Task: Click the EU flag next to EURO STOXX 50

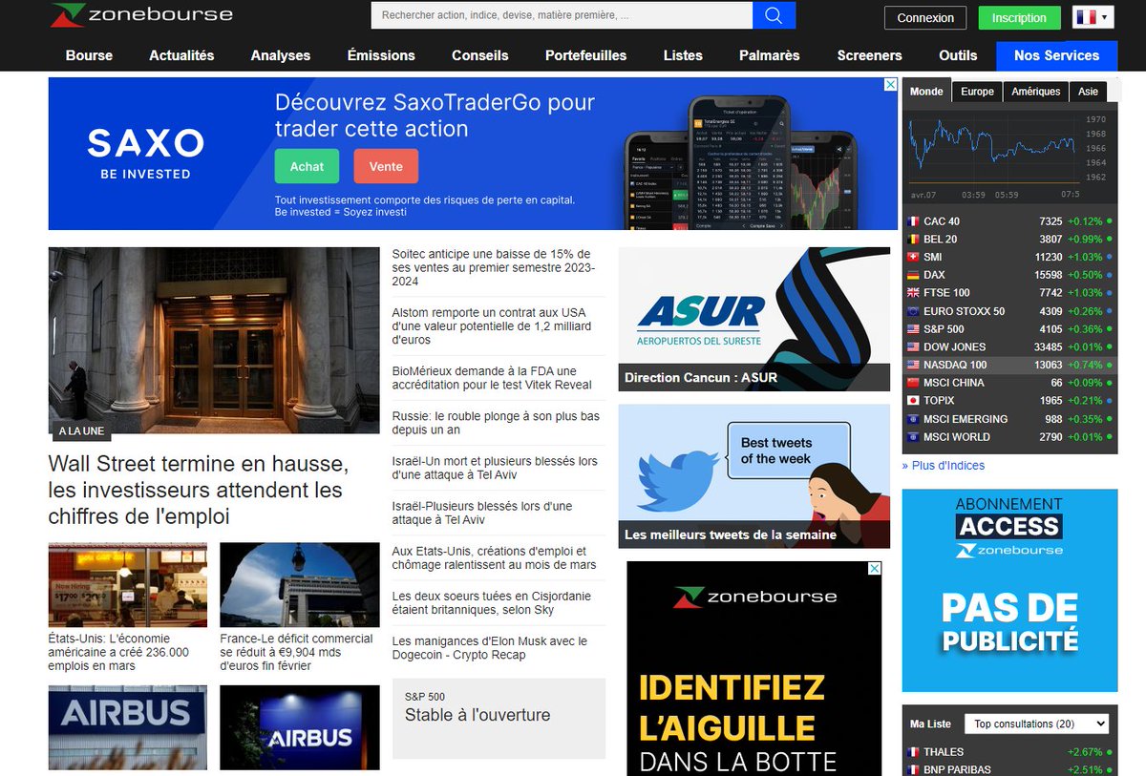Action: point(913,311)
